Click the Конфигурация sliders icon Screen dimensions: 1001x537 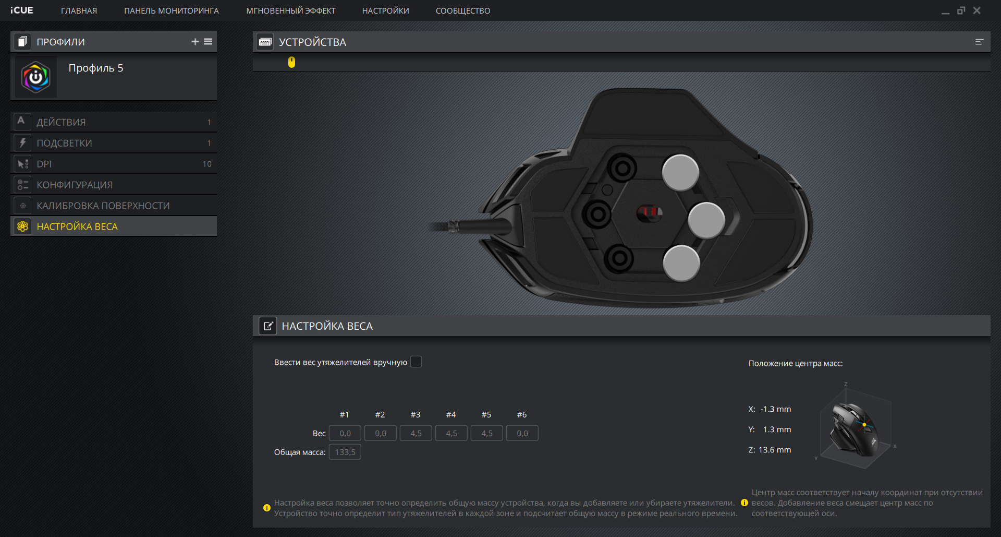(22, 185)
